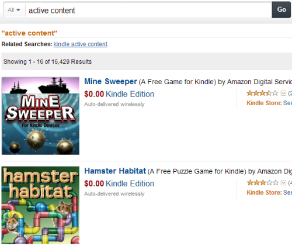Click the Go search button
The image size is (292, 246).
[281, 10]
